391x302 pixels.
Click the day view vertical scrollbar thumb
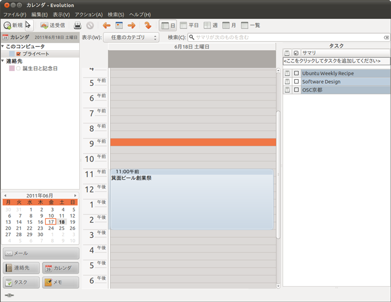[278, 174]
